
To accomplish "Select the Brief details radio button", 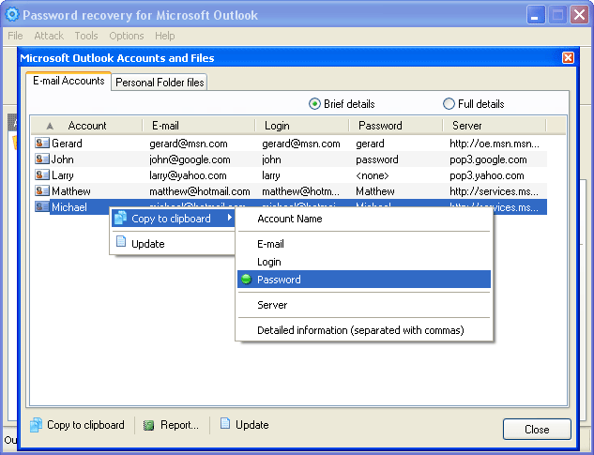I will (x=314, y=104).
